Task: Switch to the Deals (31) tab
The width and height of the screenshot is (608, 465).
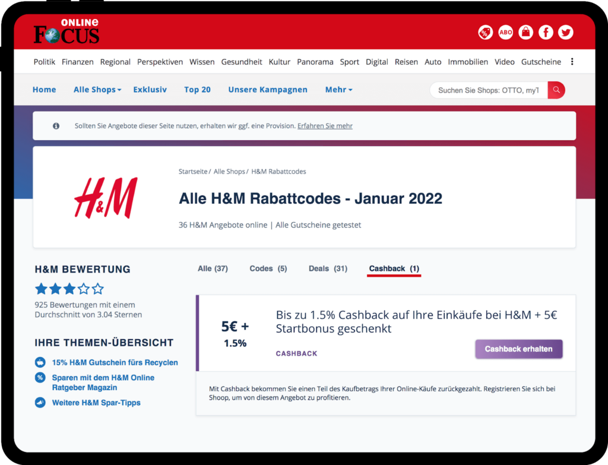Action: [328, 268]
